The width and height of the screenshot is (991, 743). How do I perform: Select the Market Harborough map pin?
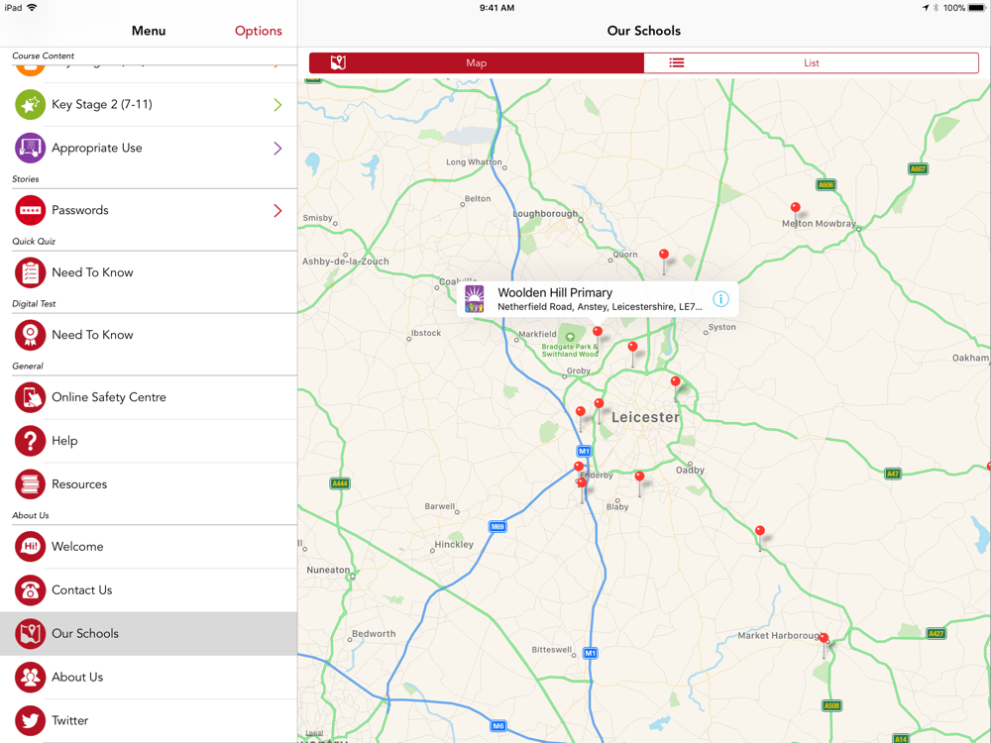[824, 640]
